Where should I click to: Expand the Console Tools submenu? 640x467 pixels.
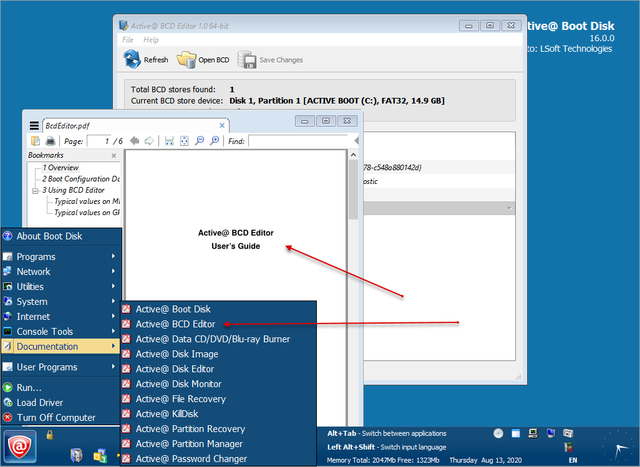[62, 332]
